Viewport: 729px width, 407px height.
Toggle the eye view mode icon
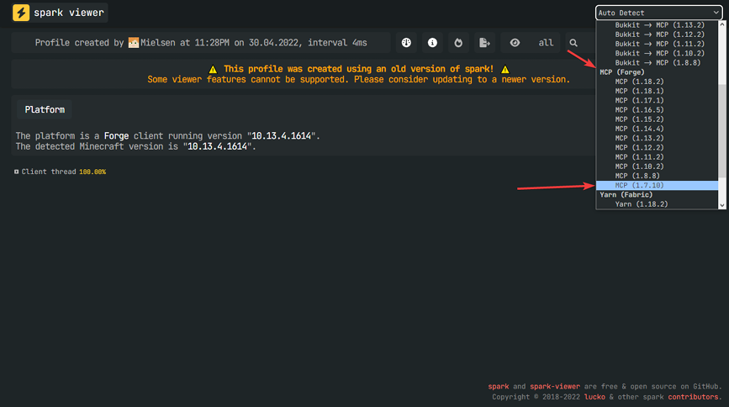515,43
